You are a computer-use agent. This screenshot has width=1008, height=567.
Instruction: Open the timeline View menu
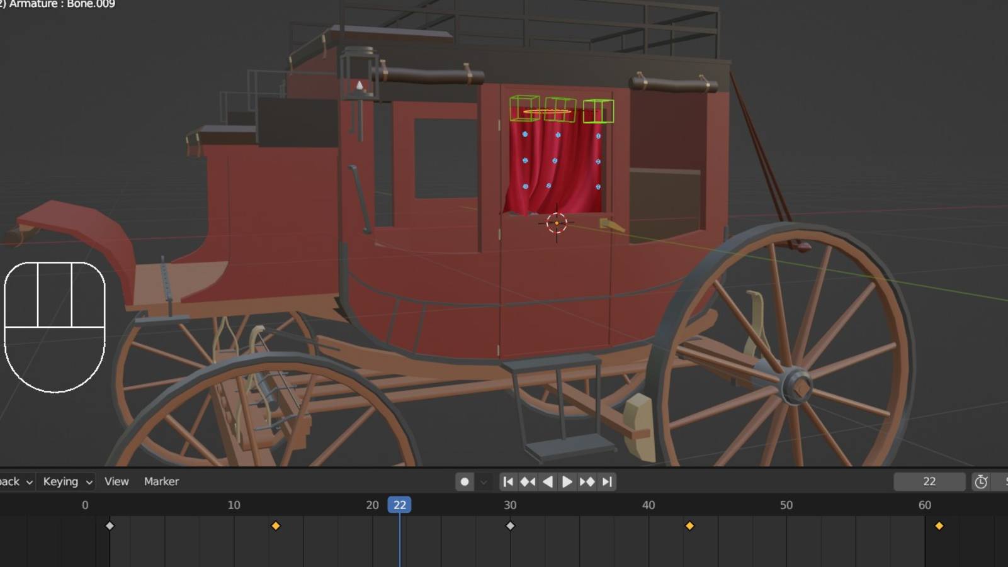(116, 481)
